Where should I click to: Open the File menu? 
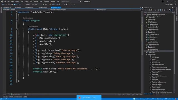[x=5, y=1]
